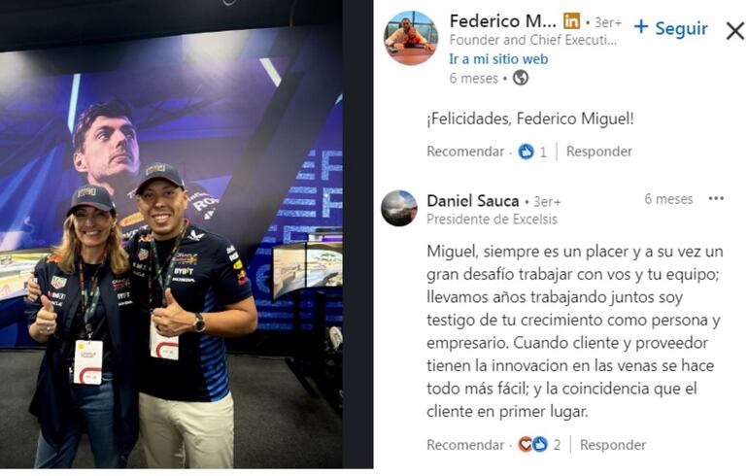
Task: Click the Federico M... author name
Action: pos(503,21)
